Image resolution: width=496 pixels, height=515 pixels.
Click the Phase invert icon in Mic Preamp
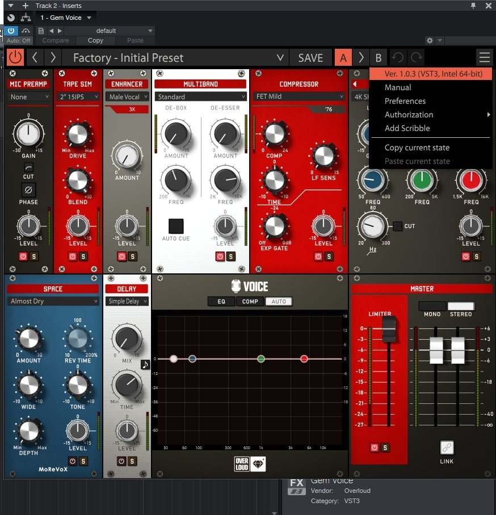28,190
